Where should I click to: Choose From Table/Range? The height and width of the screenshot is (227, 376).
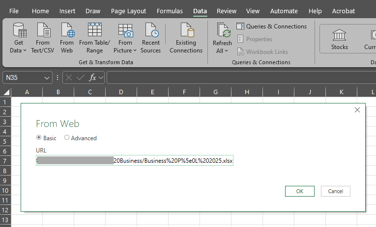coord(94,38)
